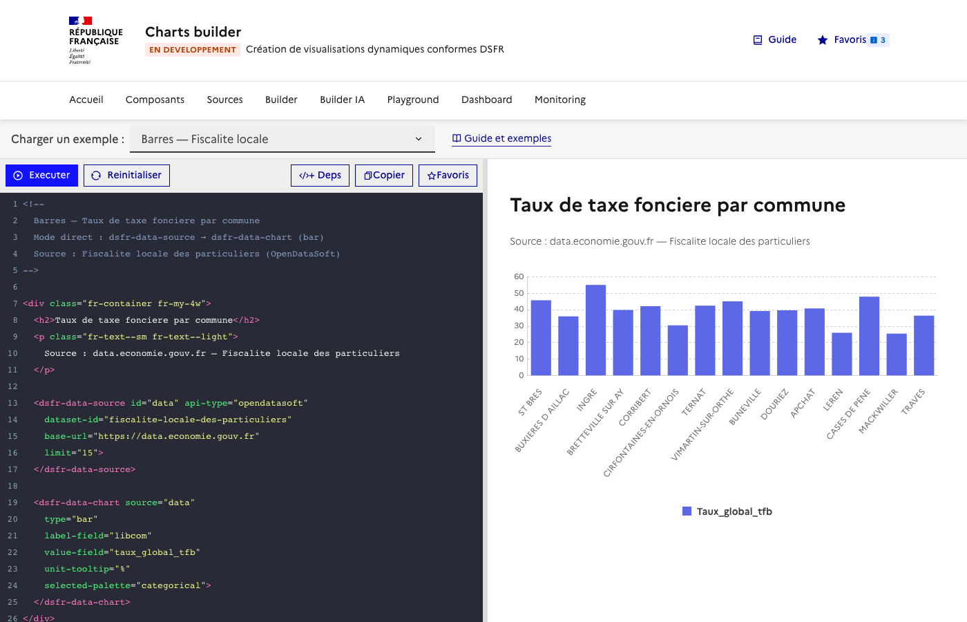The height and width of the screenshot is (622, 967).
Task: Click the Favoris 3 counter badge
Action: point(879,40)
